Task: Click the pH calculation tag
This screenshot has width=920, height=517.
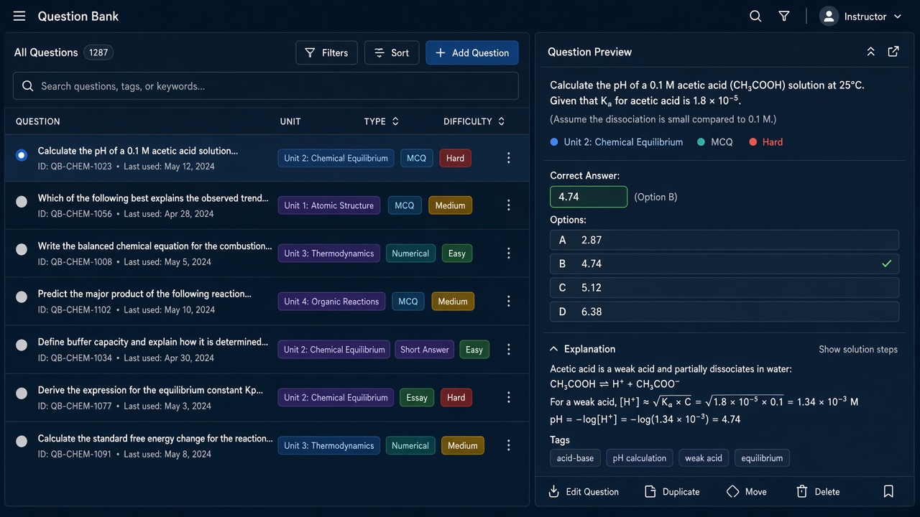Action: click(x=640, y=458)
